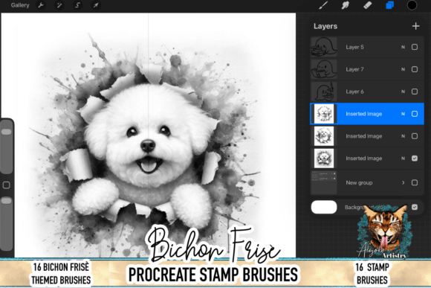The image size is (431, 288).
Task: Select the New group thumbnail
Action: coord(324,182)
